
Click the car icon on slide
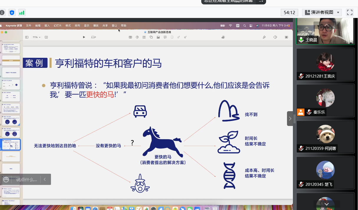tap(140, 111)
